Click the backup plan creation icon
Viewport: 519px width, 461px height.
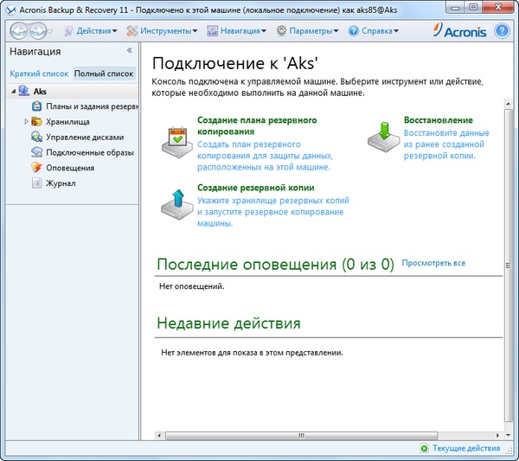click(177, 137)
